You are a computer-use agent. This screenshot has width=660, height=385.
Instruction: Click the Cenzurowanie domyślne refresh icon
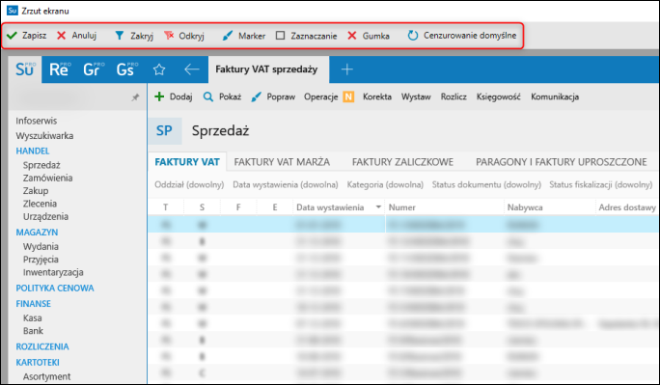(x=413, y=36)
